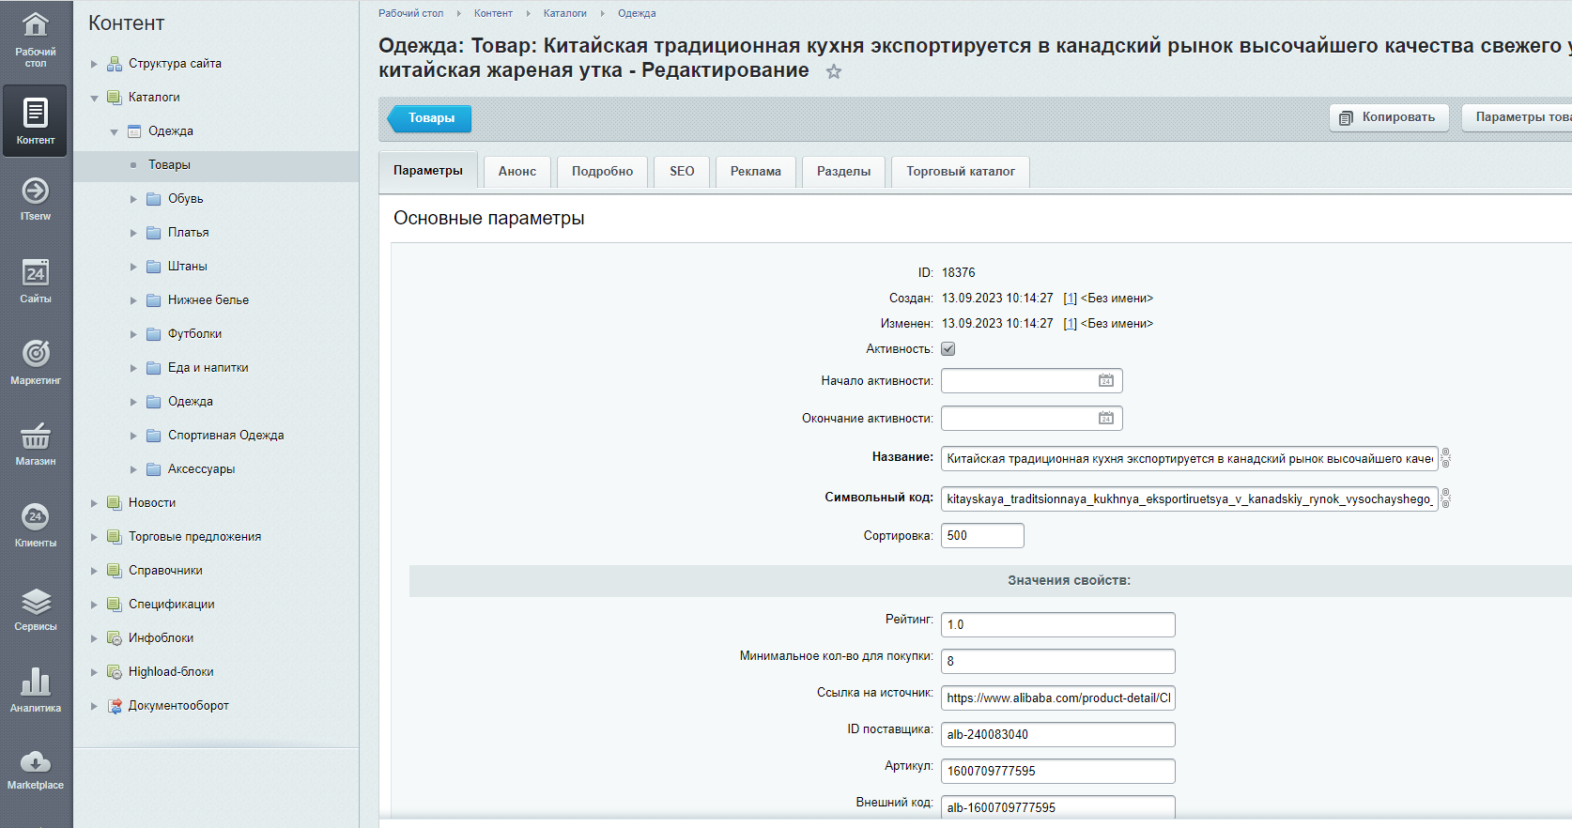Open the Магазин basket icon

tap(36, 443)
